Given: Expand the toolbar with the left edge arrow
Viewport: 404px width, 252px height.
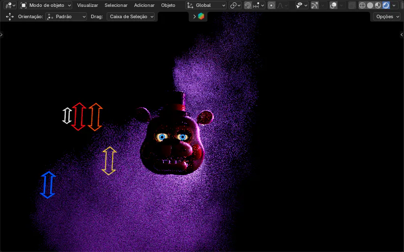Looking at the screenshot, I should [x=1, y=34].
